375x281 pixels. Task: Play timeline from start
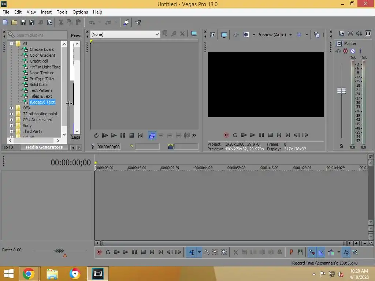[x=117, y=252]
